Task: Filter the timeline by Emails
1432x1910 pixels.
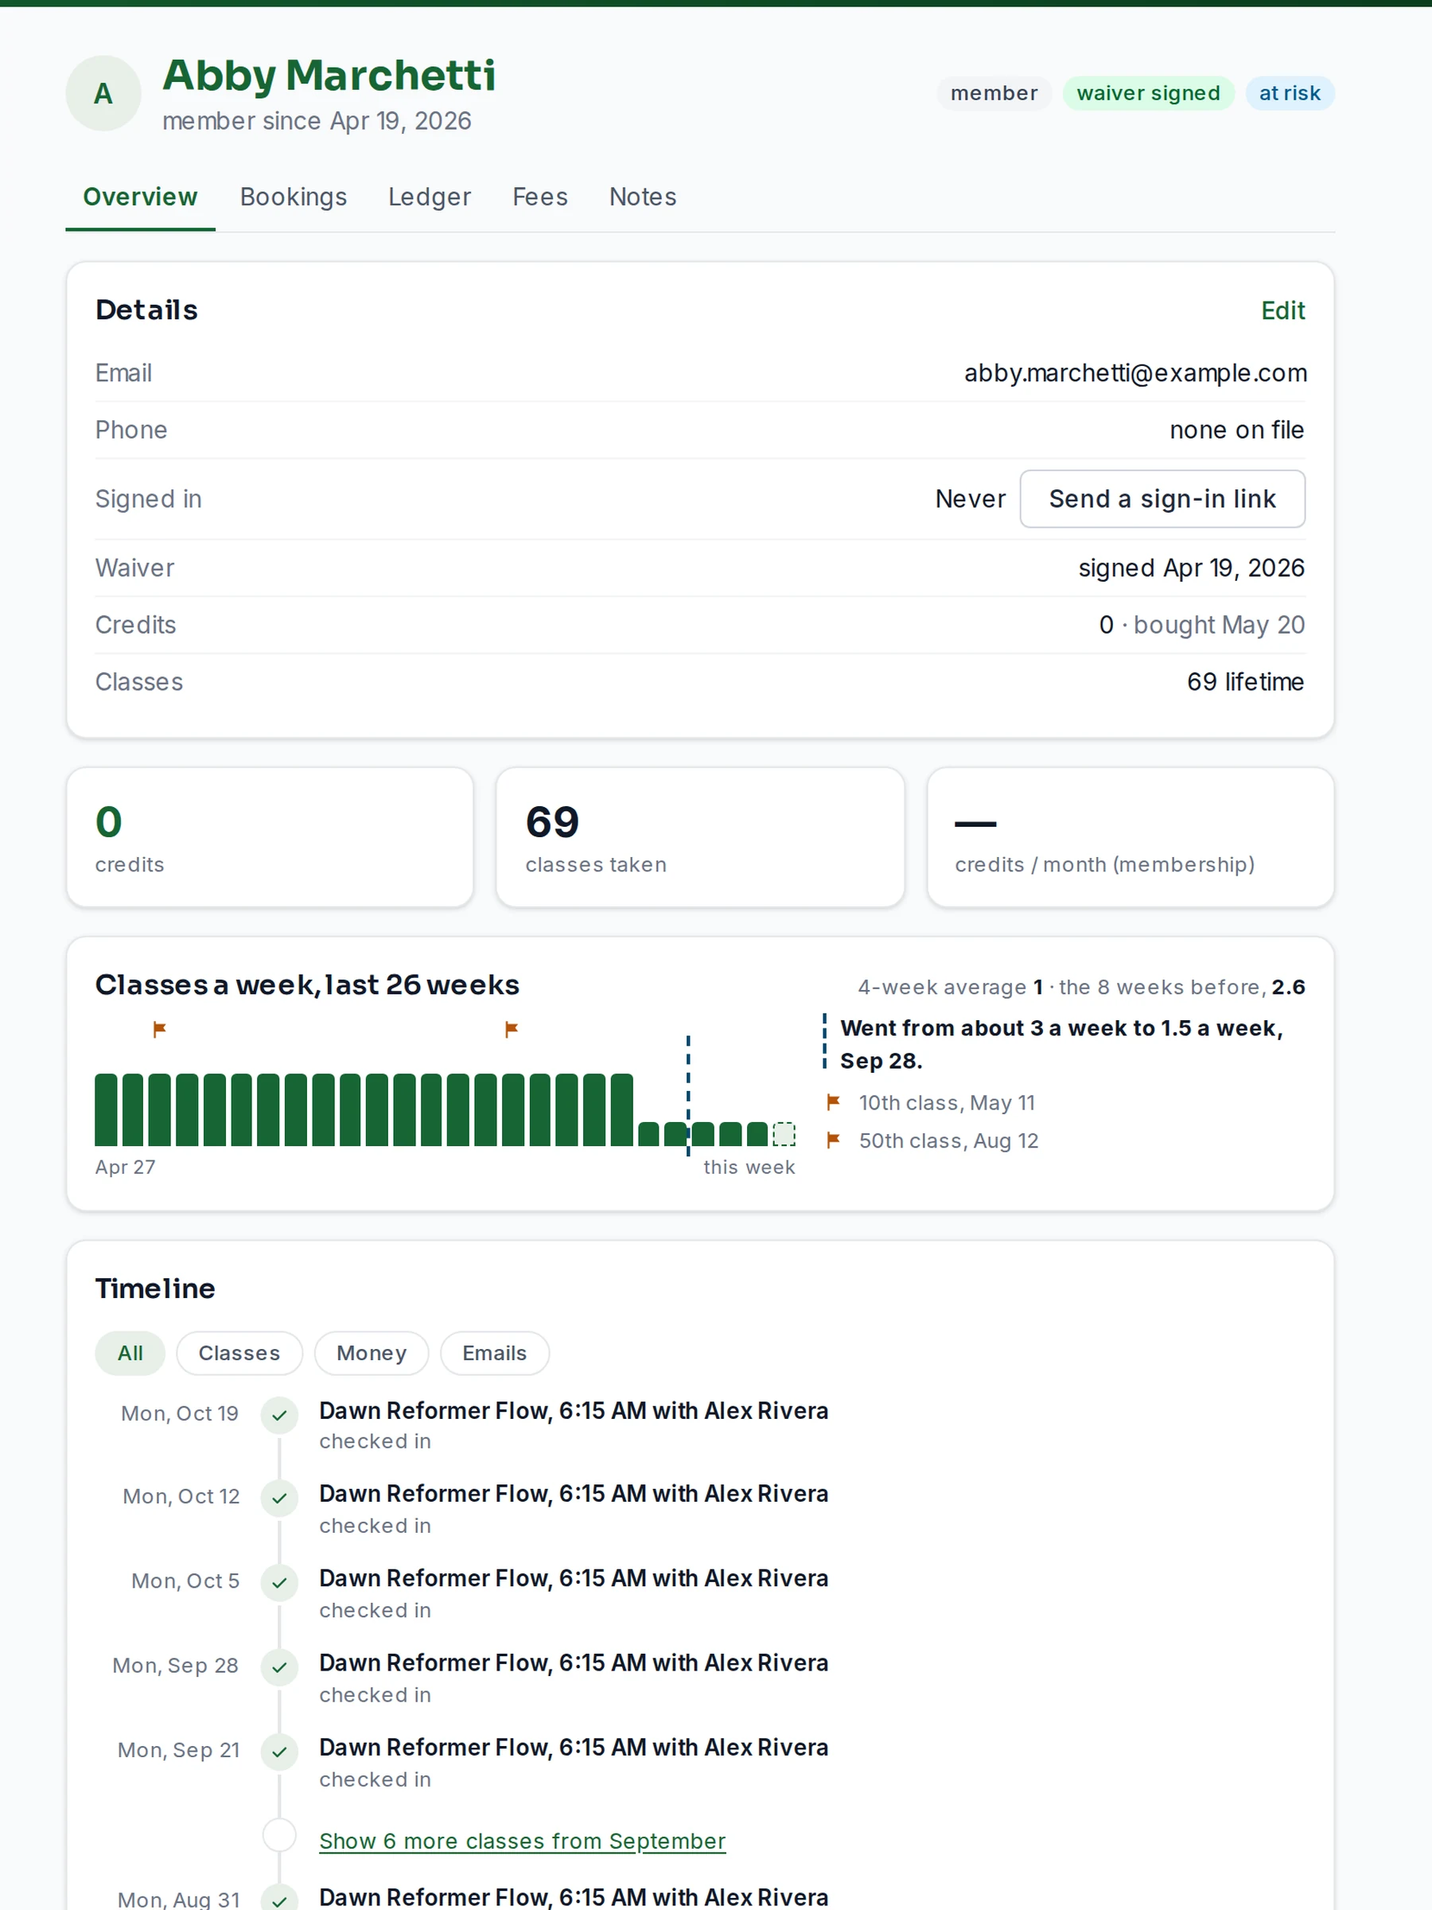Action: click(x=495, y=1353)
